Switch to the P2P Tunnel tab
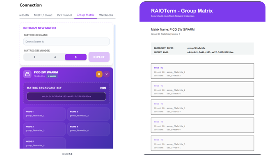Viewport: 279px width, 156px height. pyautogui.click(x=64, y=15)
